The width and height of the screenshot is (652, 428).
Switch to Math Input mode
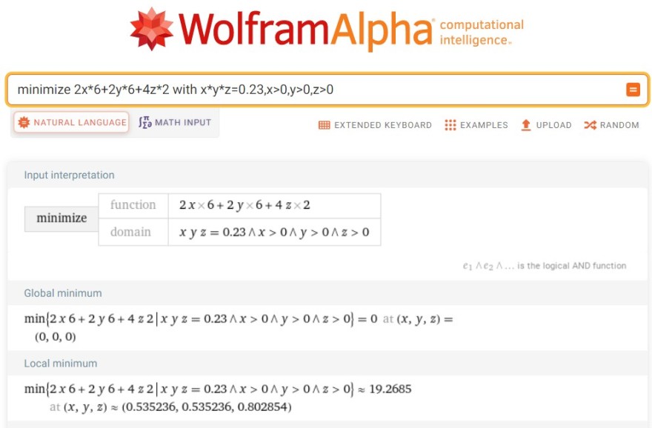175,123
